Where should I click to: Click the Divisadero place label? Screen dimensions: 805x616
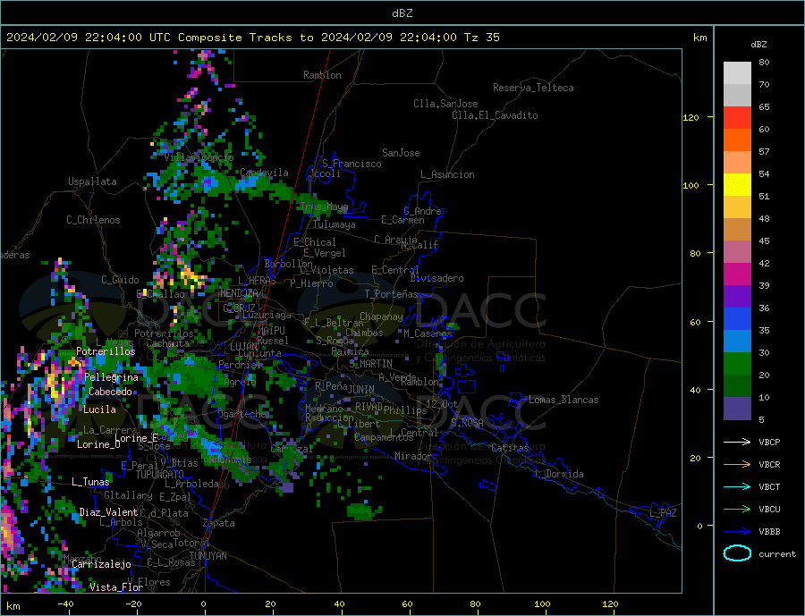tap(436, 278)
